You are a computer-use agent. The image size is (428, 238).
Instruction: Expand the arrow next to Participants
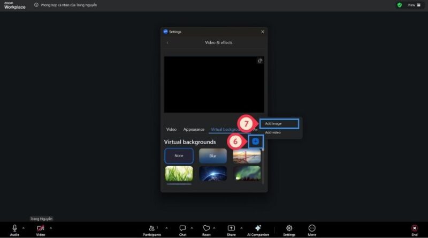click(166, 228)
